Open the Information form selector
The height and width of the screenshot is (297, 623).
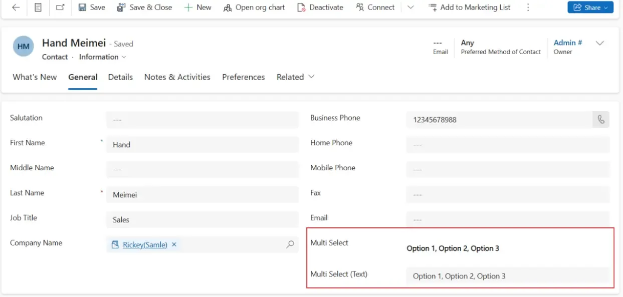tap(103, 57)
